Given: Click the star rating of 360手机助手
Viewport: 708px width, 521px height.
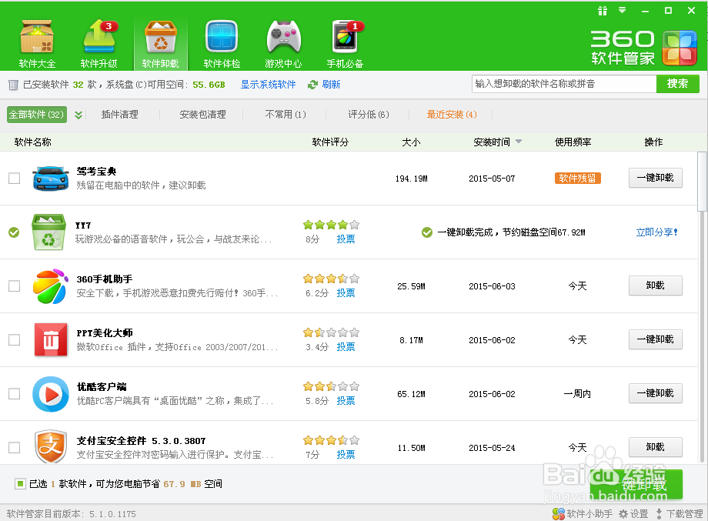Looking at the screenshot, I should coord(331,279).
